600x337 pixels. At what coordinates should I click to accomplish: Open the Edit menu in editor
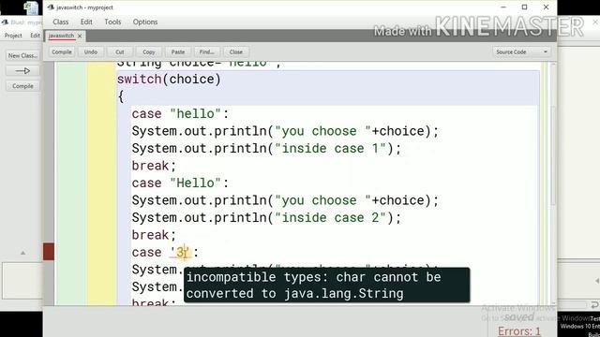(x=86, y=22)
